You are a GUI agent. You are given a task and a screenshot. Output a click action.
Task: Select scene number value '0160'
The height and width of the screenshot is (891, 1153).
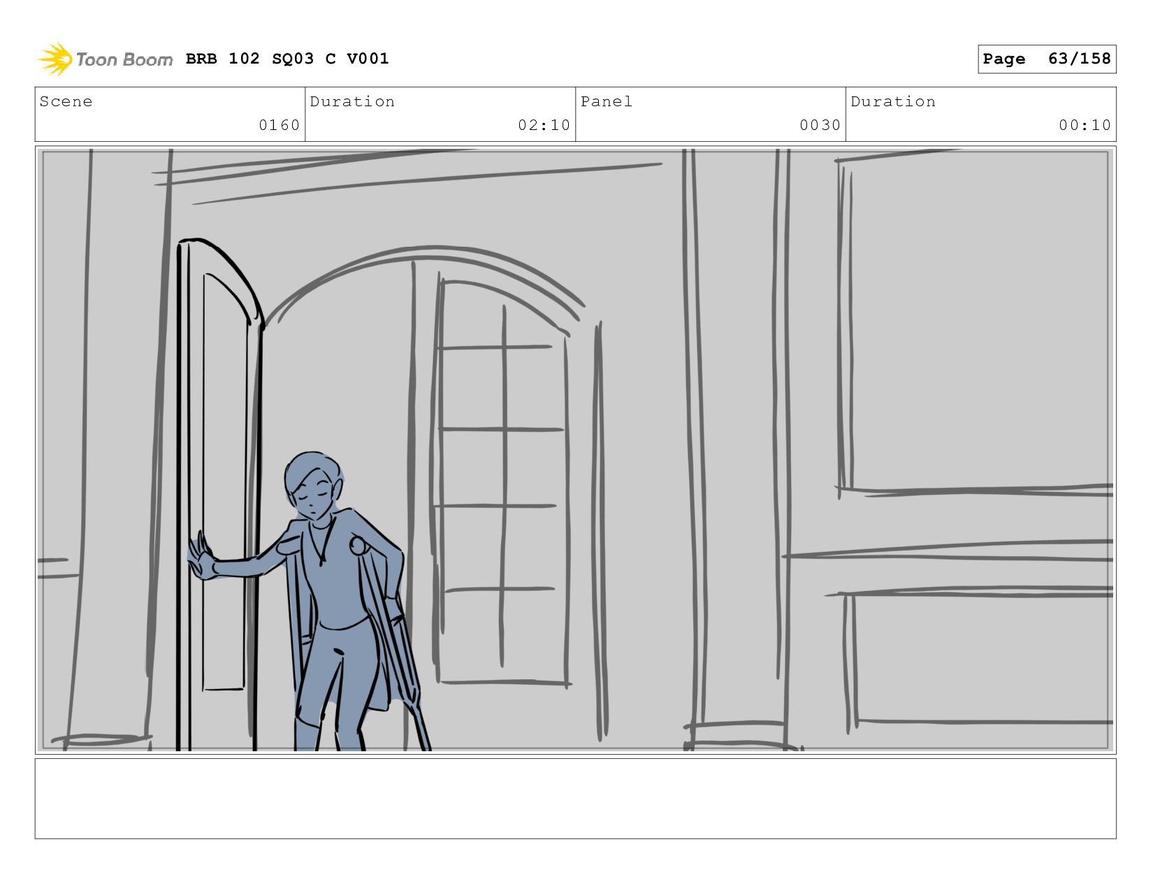click(x=279, y=125)
